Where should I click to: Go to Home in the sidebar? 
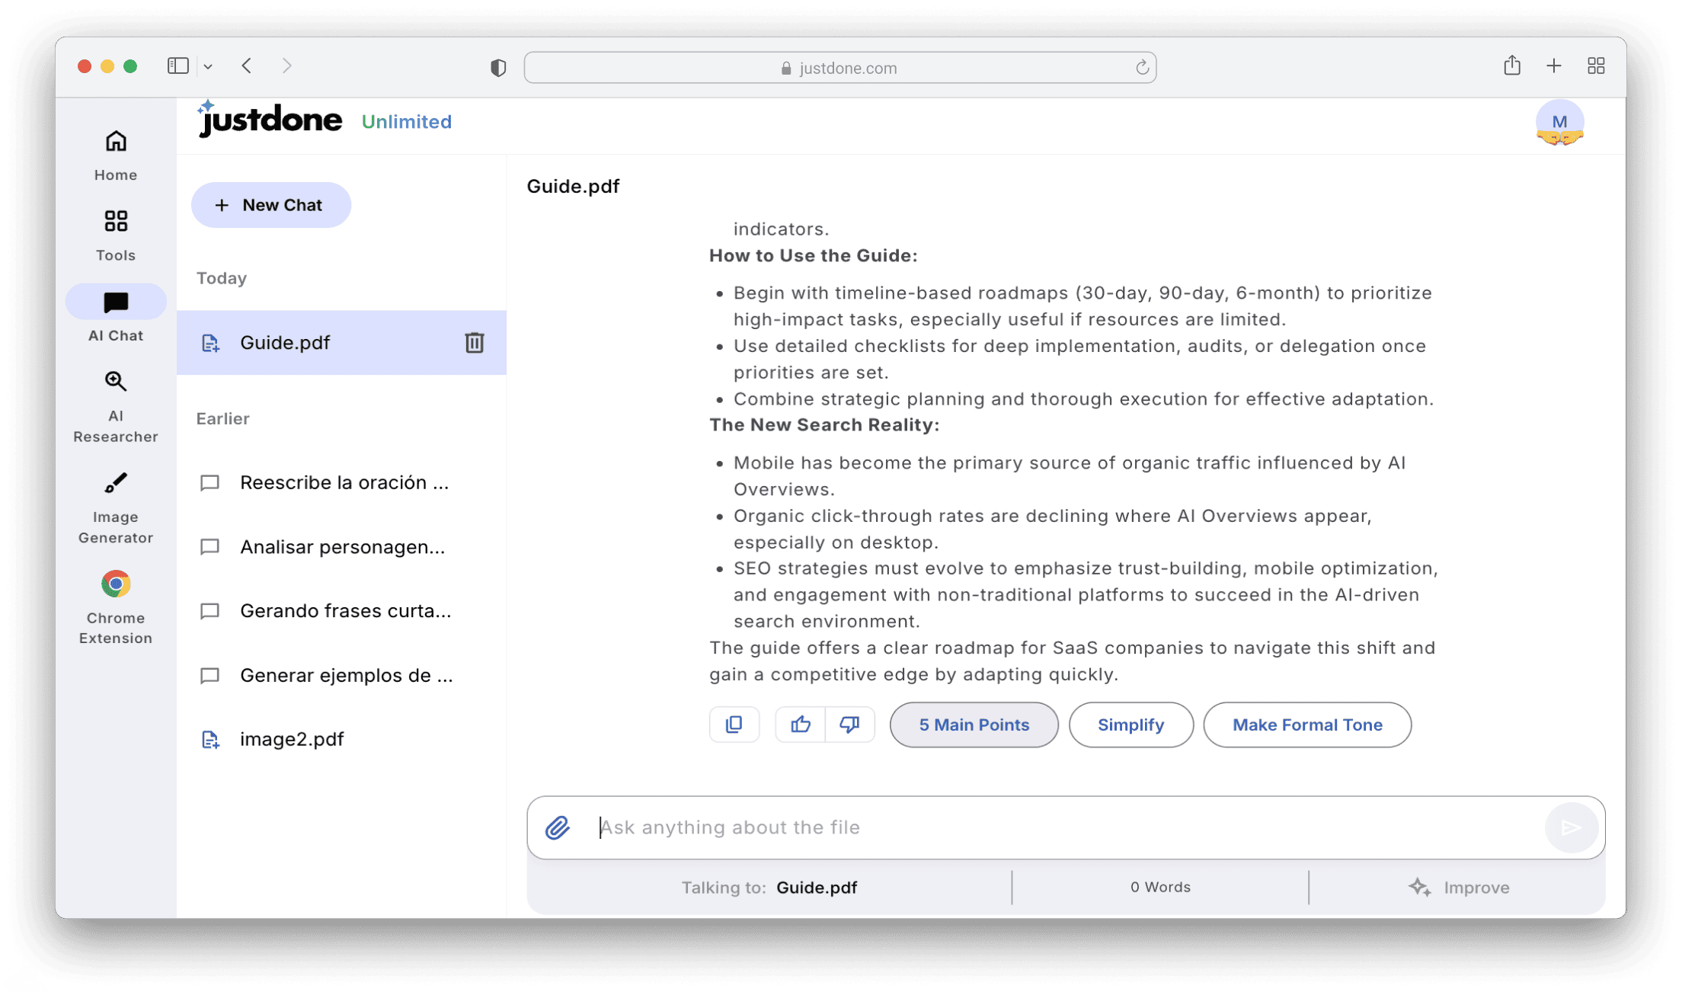pyautogui.click(x=116, y=155)
